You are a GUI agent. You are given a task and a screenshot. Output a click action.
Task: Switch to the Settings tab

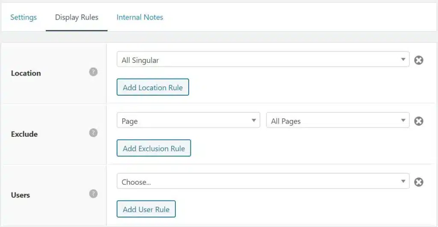(x=24, y=17)
